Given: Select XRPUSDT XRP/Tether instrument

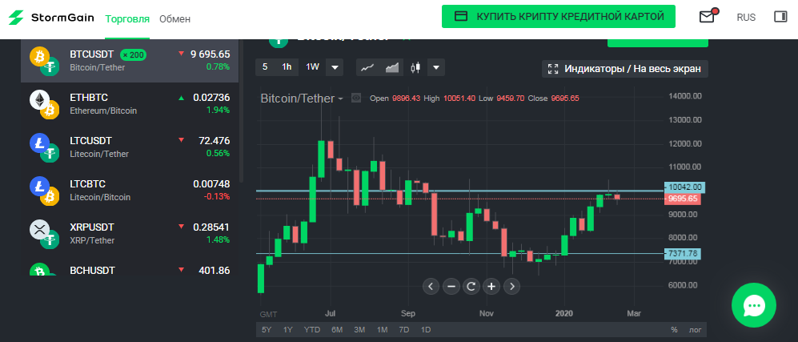Looking at the screenshot, I should [x=130, y=234].
